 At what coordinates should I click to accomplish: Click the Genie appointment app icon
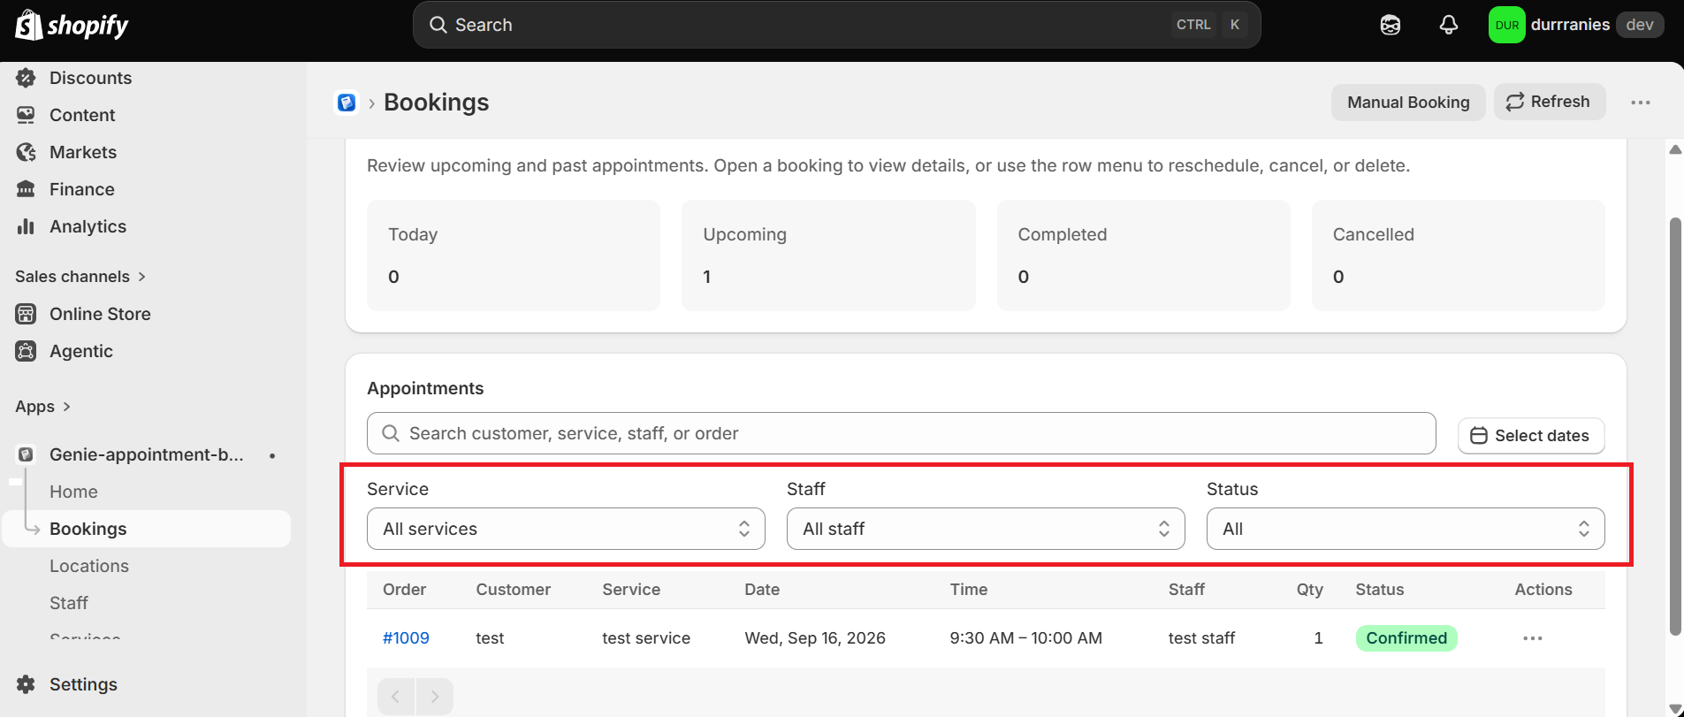27,454
